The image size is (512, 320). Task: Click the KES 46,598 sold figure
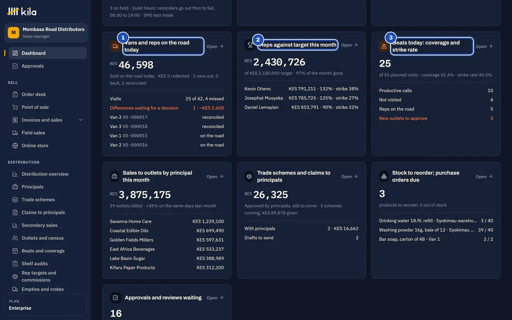pos(132,65)
